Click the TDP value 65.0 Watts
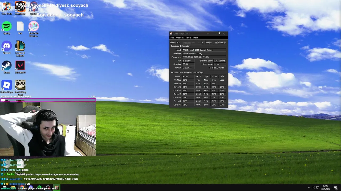 click(x=220, y=68)
